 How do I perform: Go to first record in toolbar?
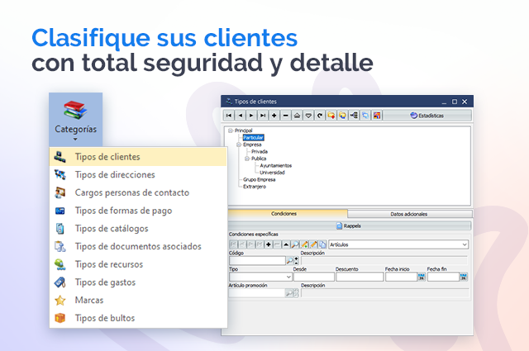[x=230, y=116]
